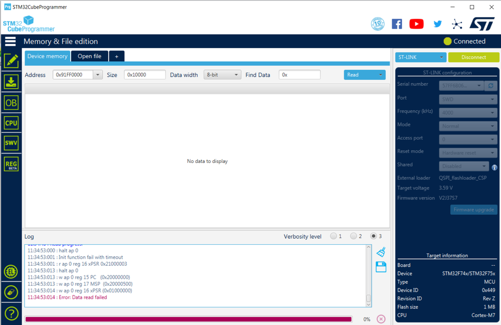Click the 3.59 V target voltage value
The image size is (501, 325).
pos(446,188)
